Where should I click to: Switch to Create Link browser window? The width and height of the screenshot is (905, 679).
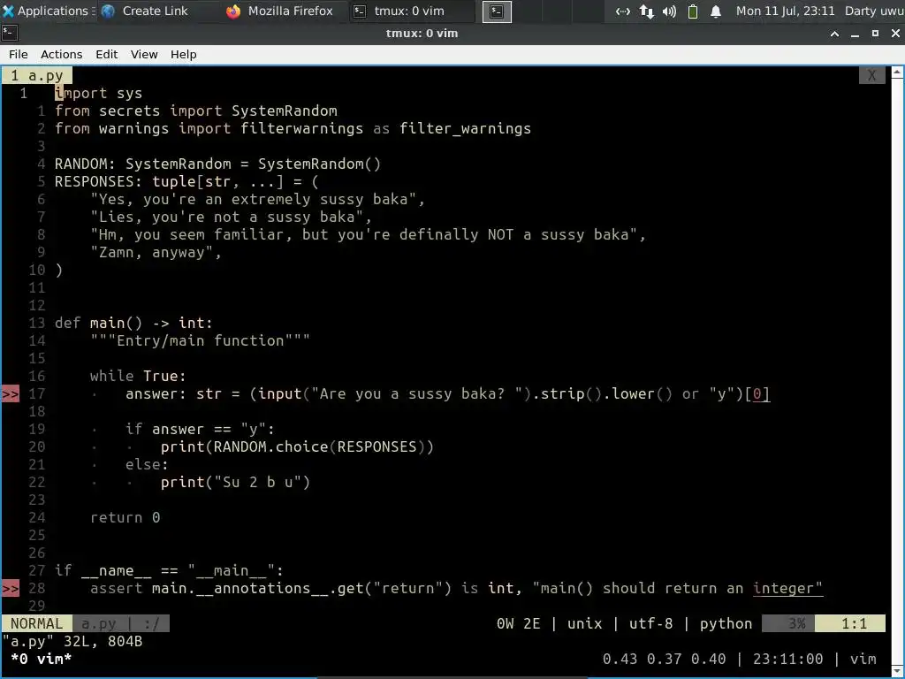[144, 11]
